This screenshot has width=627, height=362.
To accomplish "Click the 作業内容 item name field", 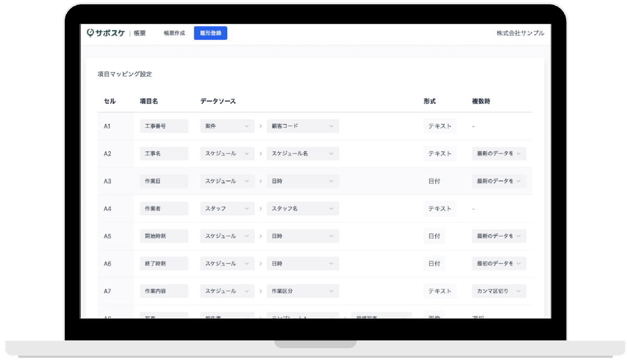I will [x=164, y=291].
